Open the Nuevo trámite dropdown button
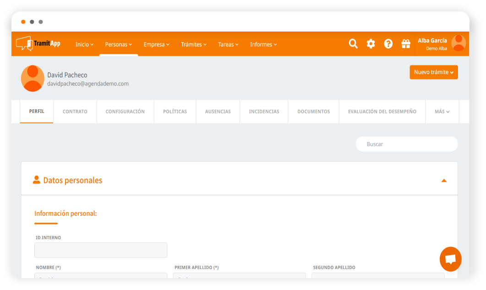Viewport: 486px width, 290px height. [433, 72]
